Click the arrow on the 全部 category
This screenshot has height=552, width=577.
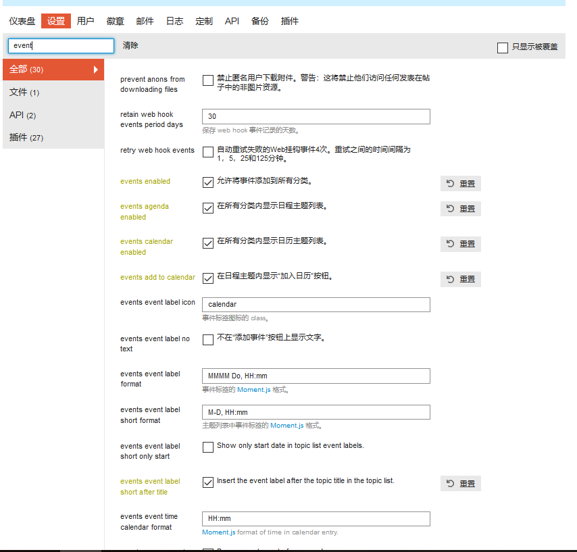tap(96, 70)
